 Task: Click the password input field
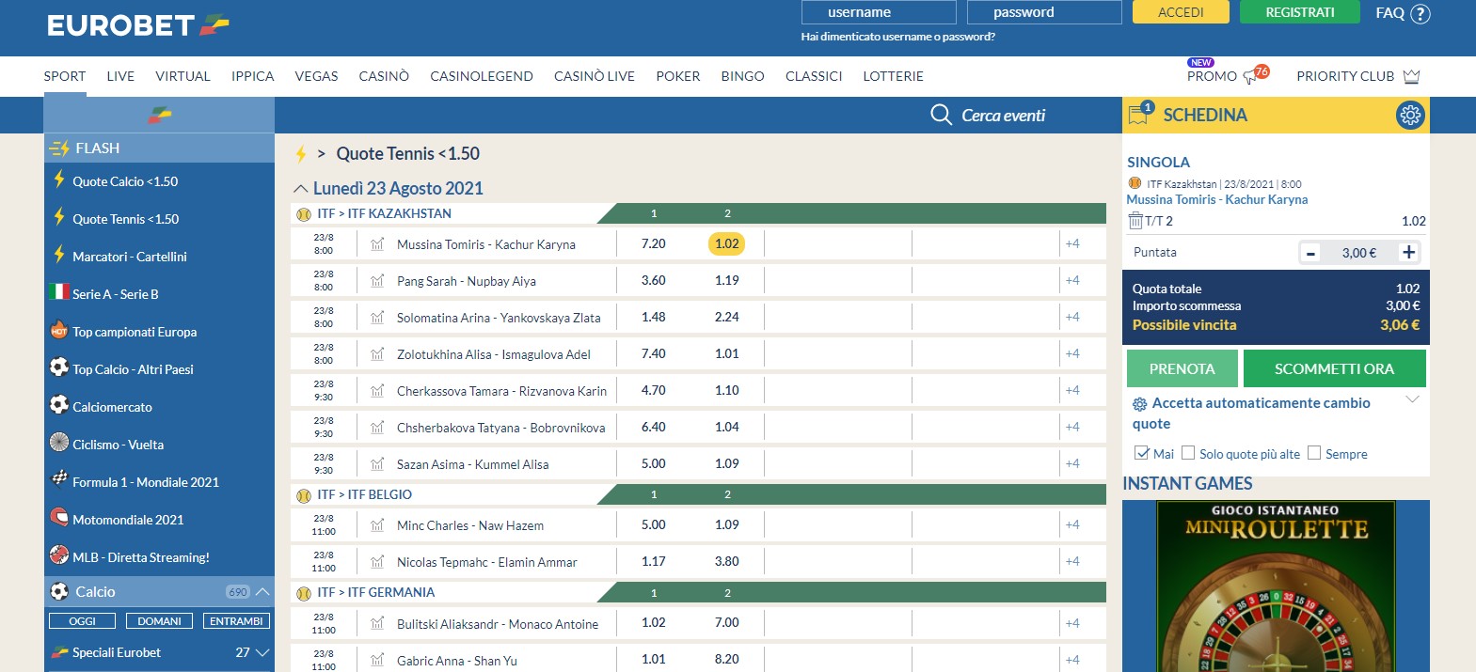coord(1044,12)
